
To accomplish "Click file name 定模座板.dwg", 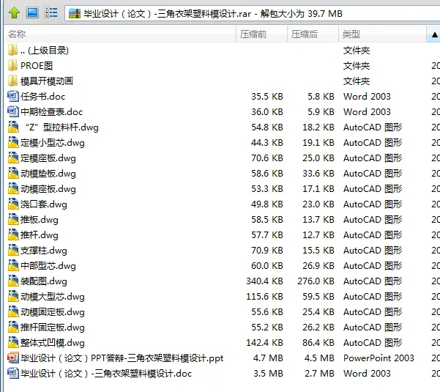I will [48, 158].
